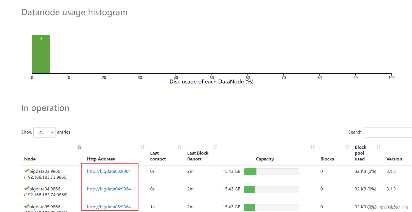This screenshot has width=412, height=212.
Task: Open the http://bigda ta05:9864 link
Action: (109, 207)
